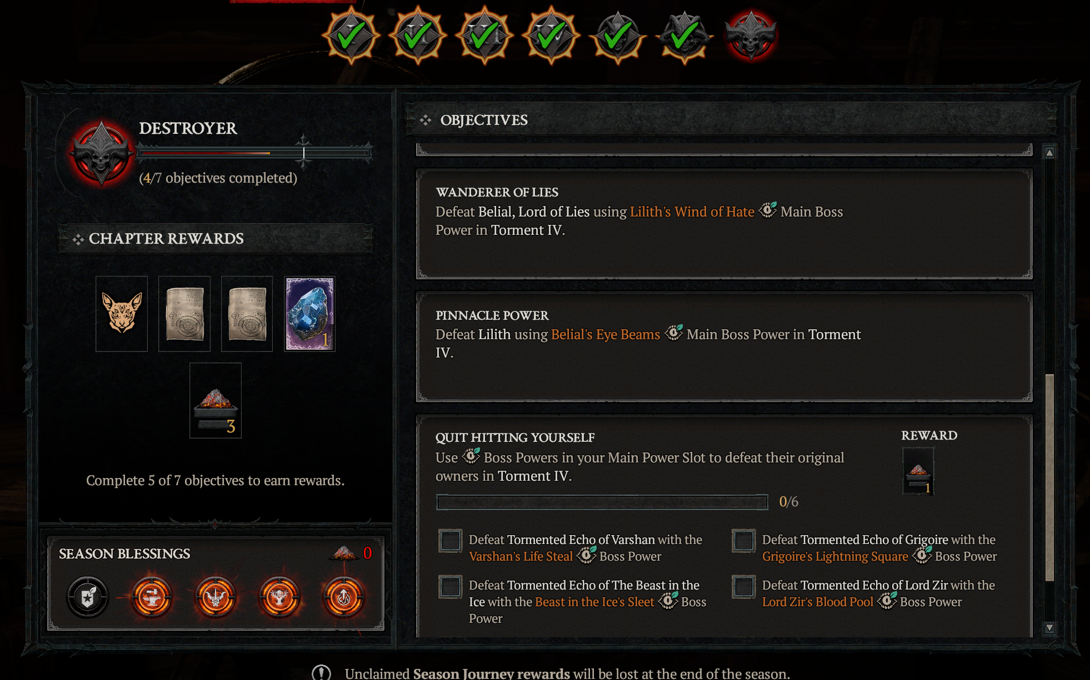Open the sixth chapter tab with checkmark

pyautogui.click(x=684, y=37)
